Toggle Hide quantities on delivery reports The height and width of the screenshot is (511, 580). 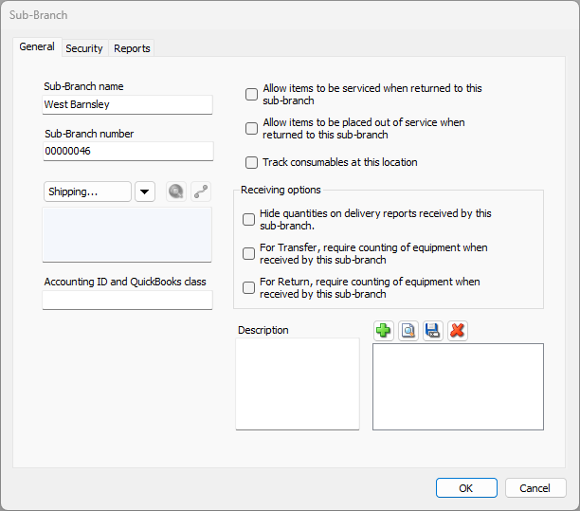(x=248, y=219)
